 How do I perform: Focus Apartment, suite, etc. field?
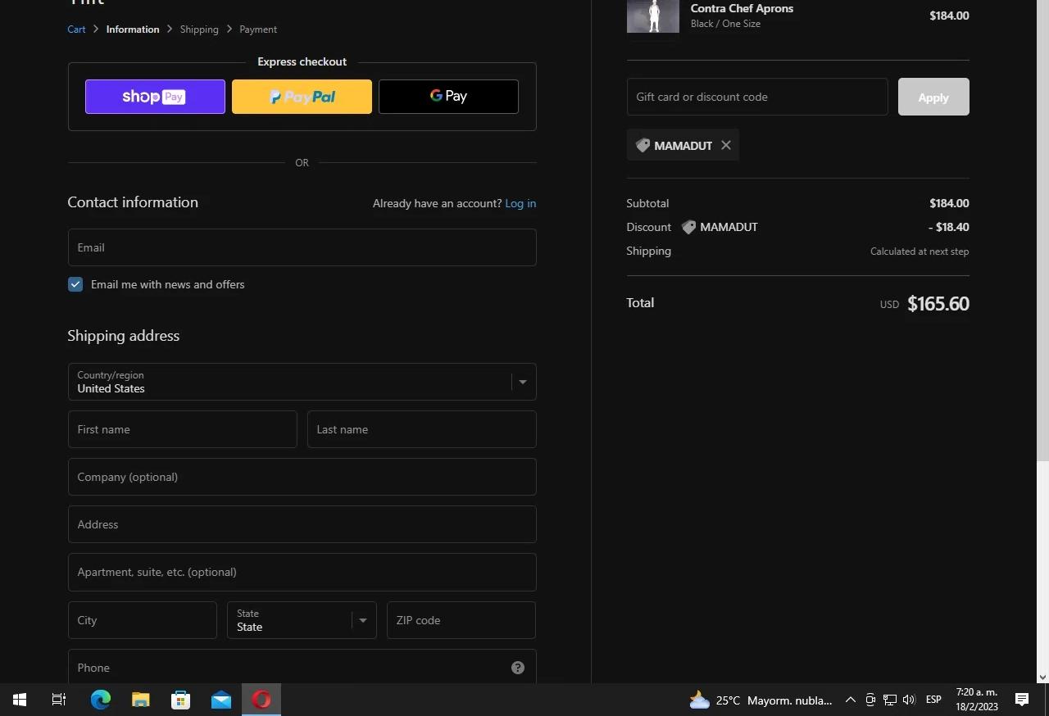click(302, 572)
